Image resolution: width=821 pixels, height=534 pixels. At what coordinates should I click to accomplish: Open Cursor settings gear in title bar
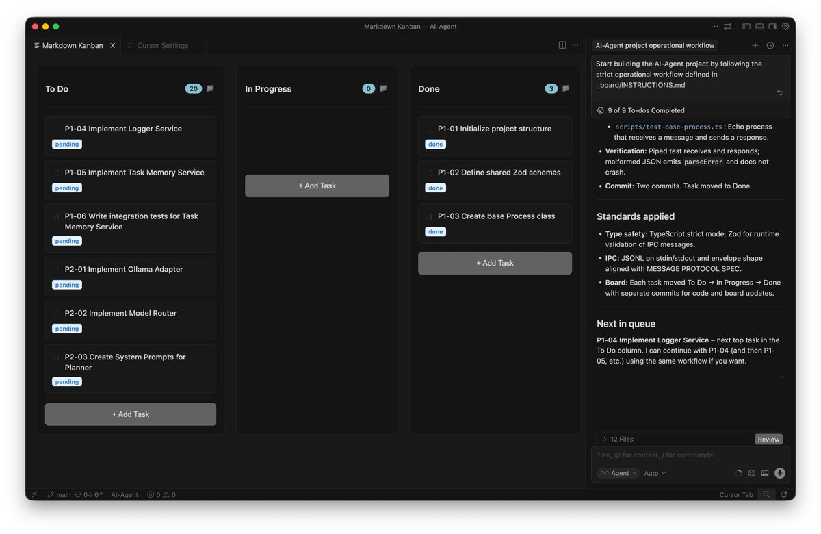[x=785, y=27]
